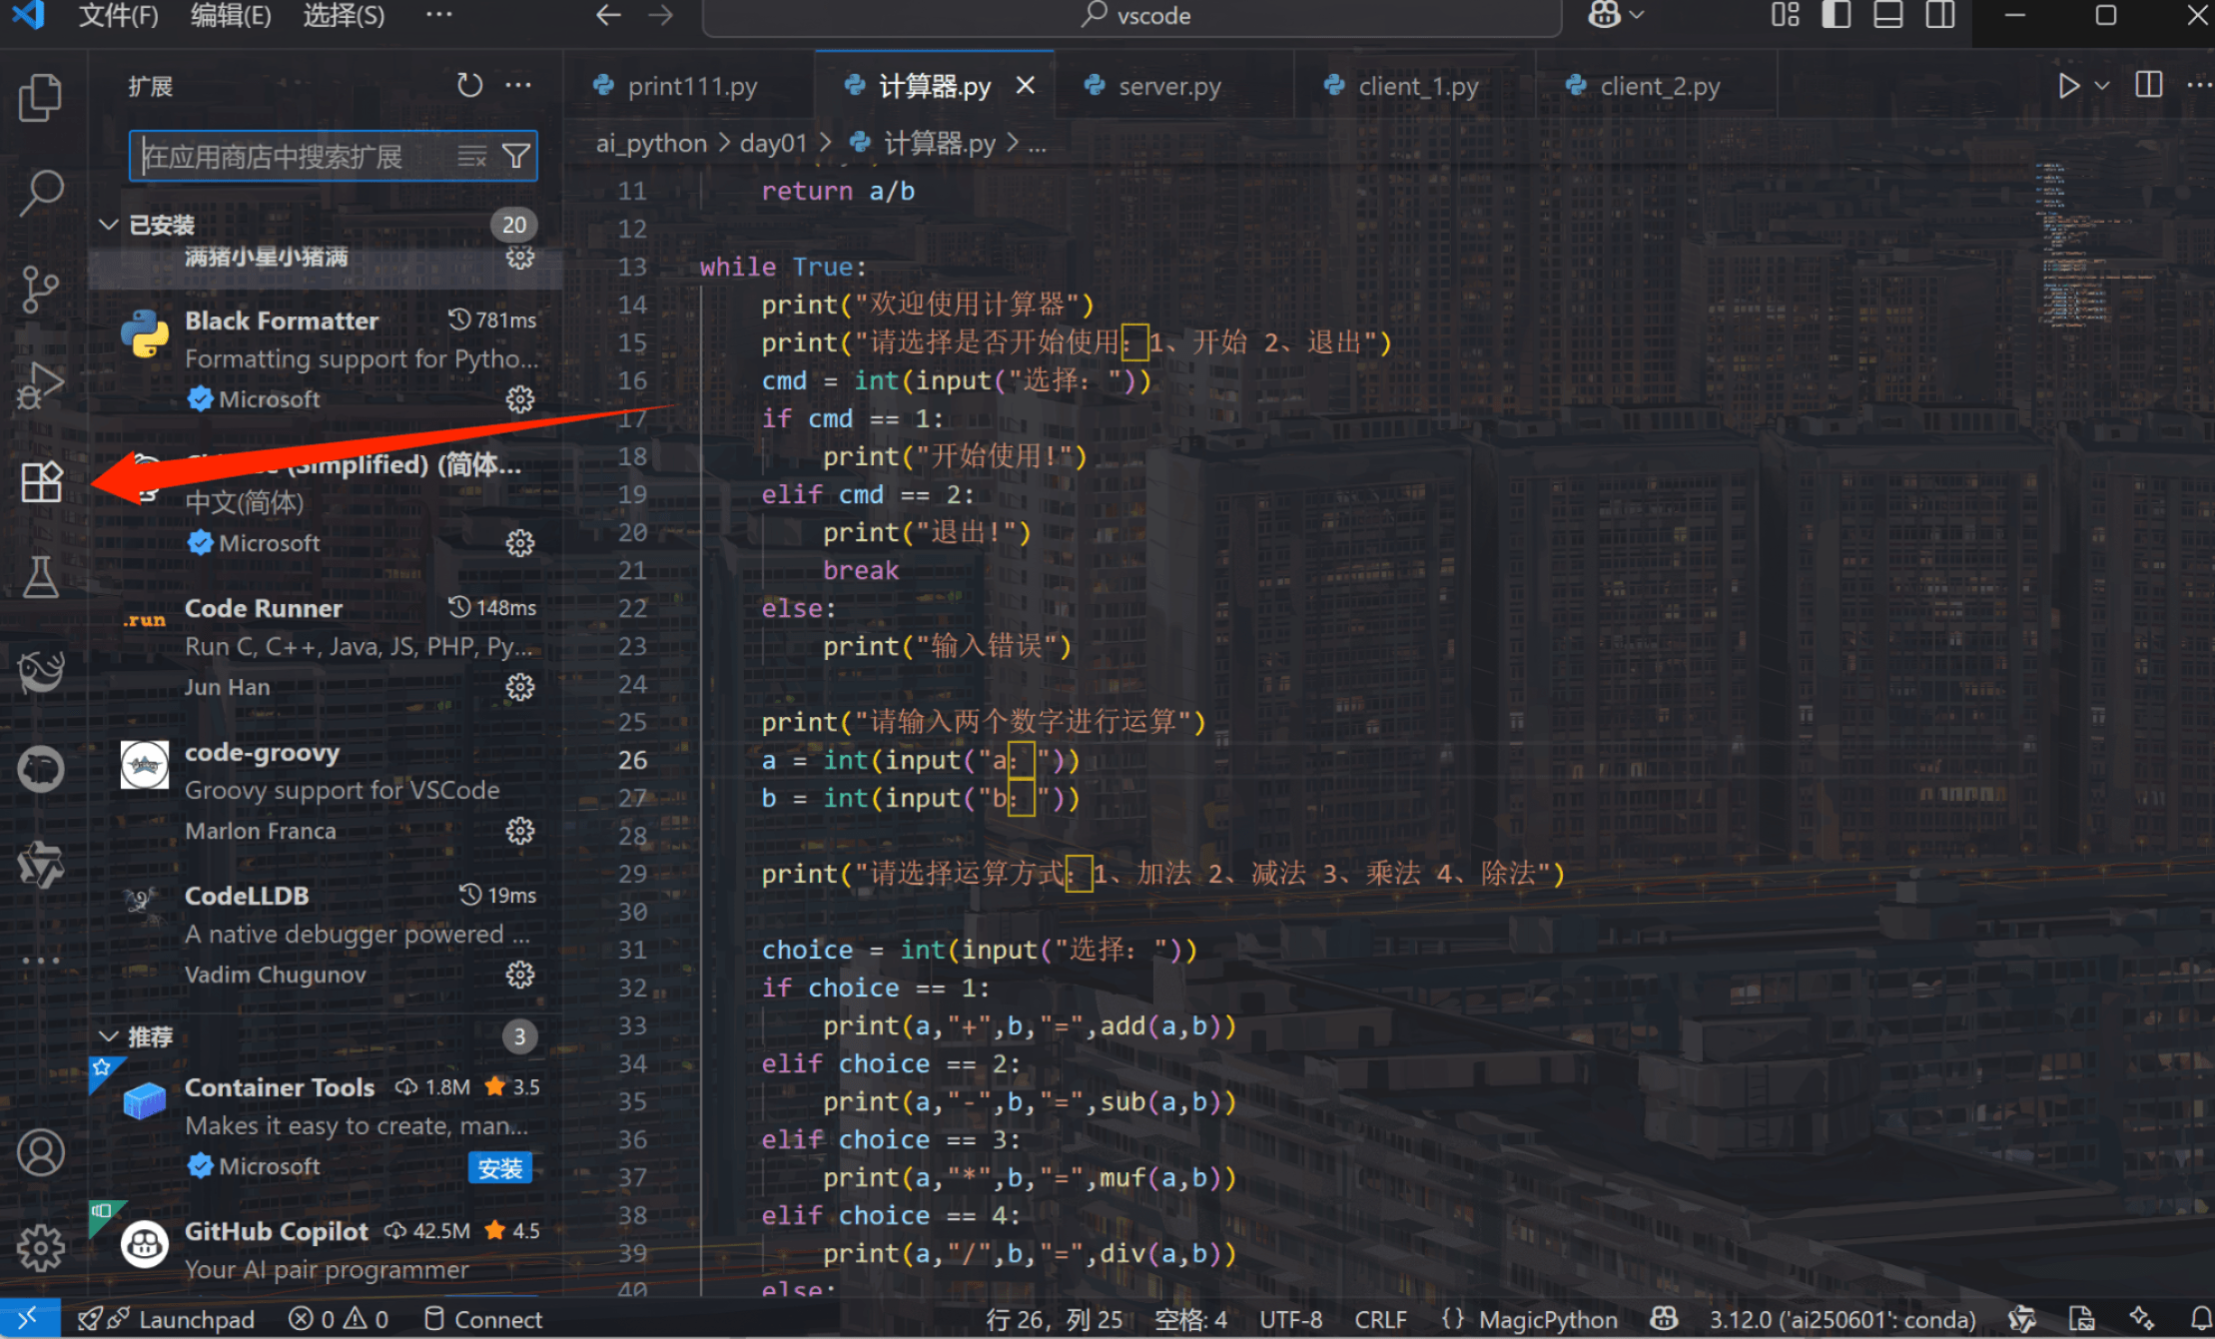Viewport: 2215px width, 1339px height.
Task: Refresh the extensions list
Action: 469,86
